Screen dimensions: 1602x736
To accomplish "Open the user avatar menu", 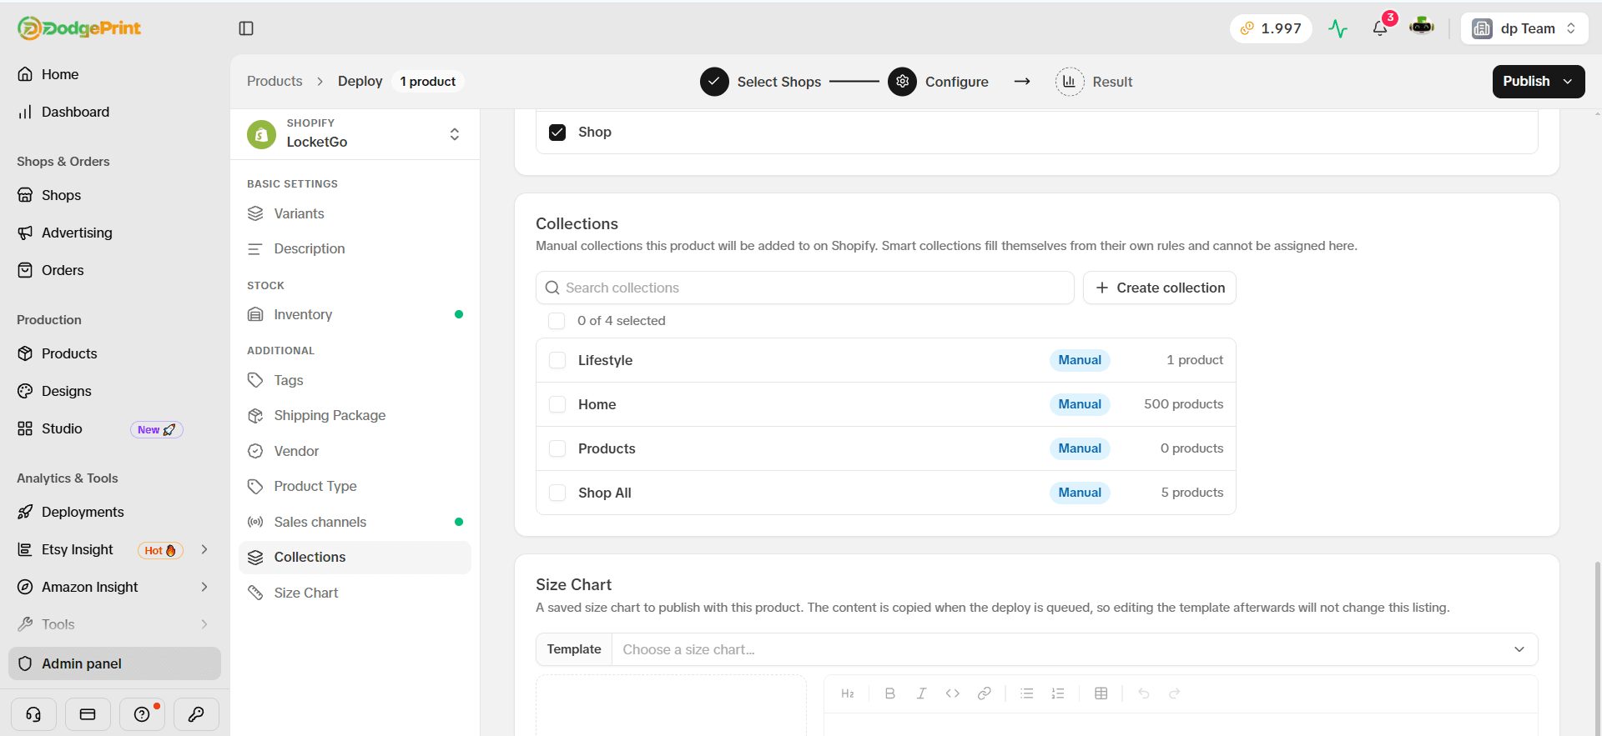I will pos(1422,28).
